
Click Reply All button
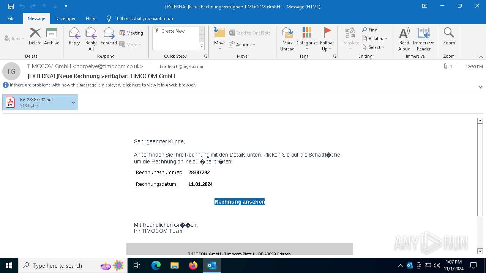click(x=91, y=39)
